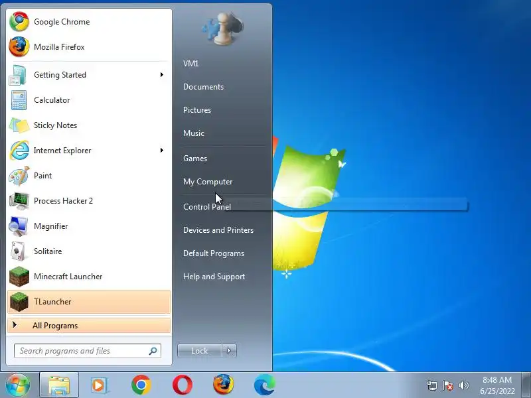Image resolution: width=531 pixels, height=398 pixels.
Task: Click the Show Desktop strip at taskbar end
Action: (526, 385)
